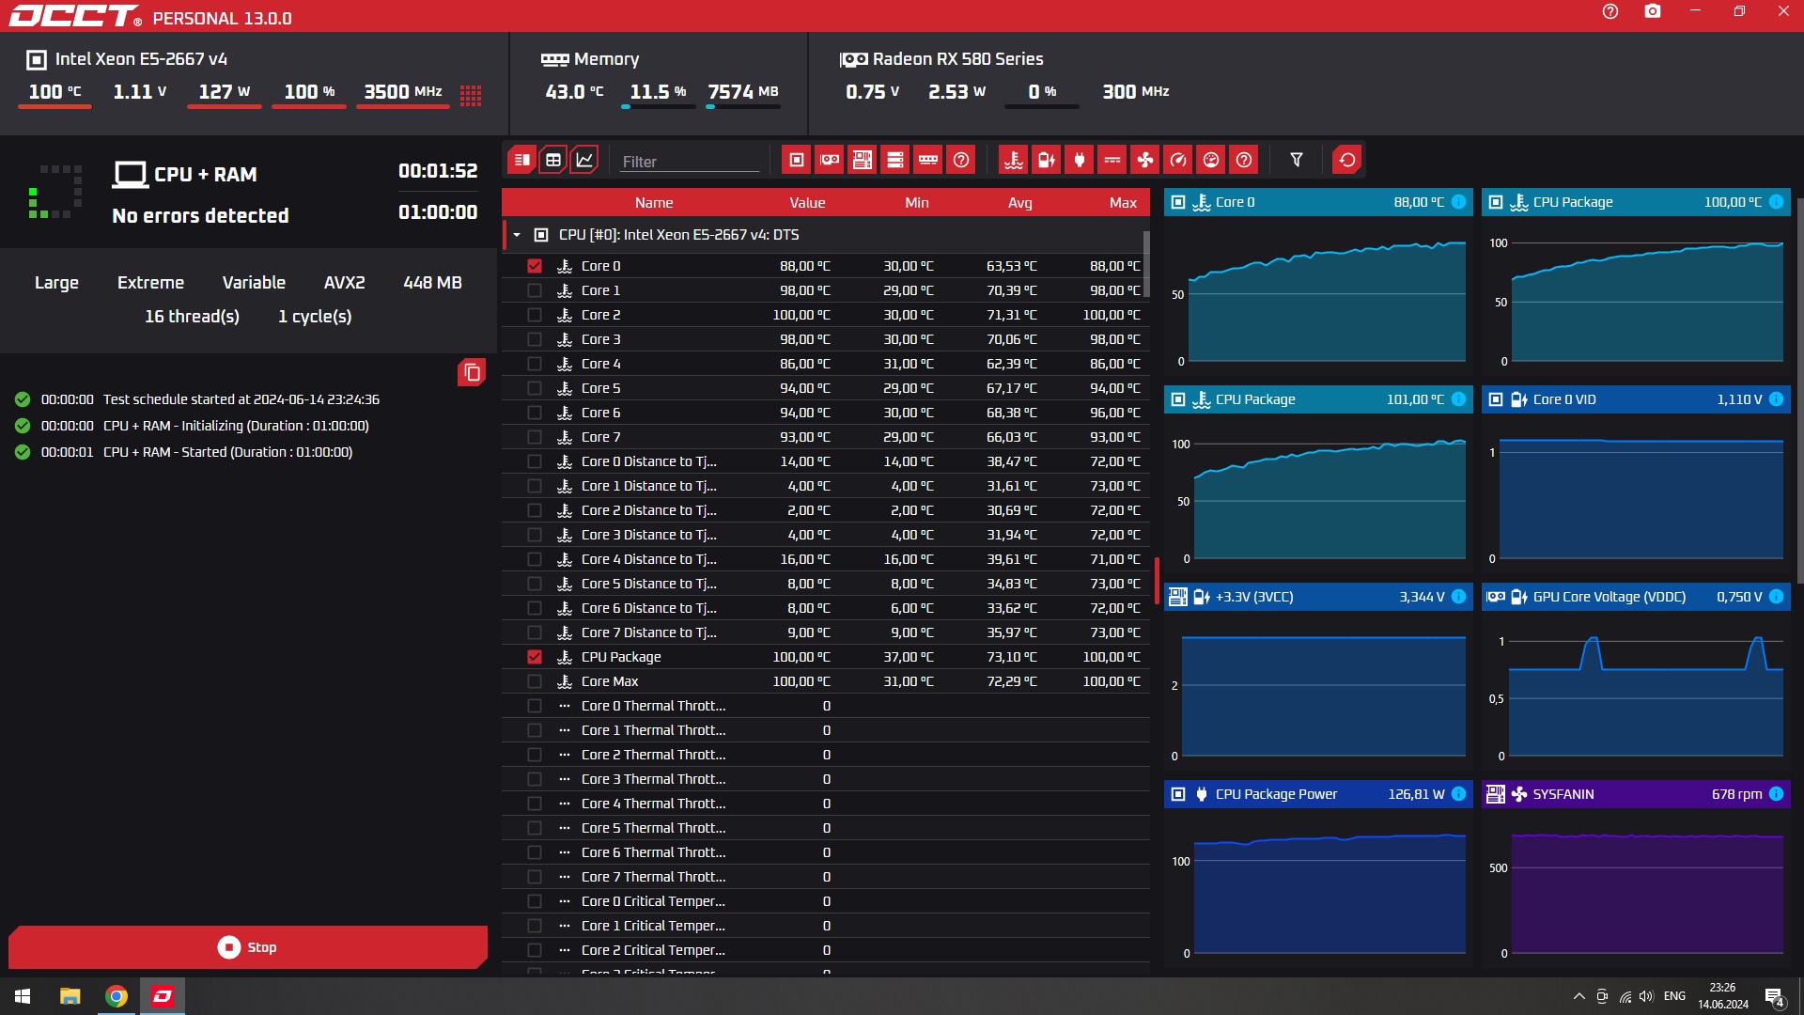This screenshot has width=1804, height=1015.
Task: Uncheck the CPU Package sensor checkbox
Action: 535,657
